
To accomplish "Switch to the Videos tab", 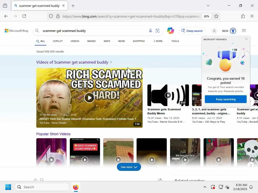I will click(x=75, y=41).
